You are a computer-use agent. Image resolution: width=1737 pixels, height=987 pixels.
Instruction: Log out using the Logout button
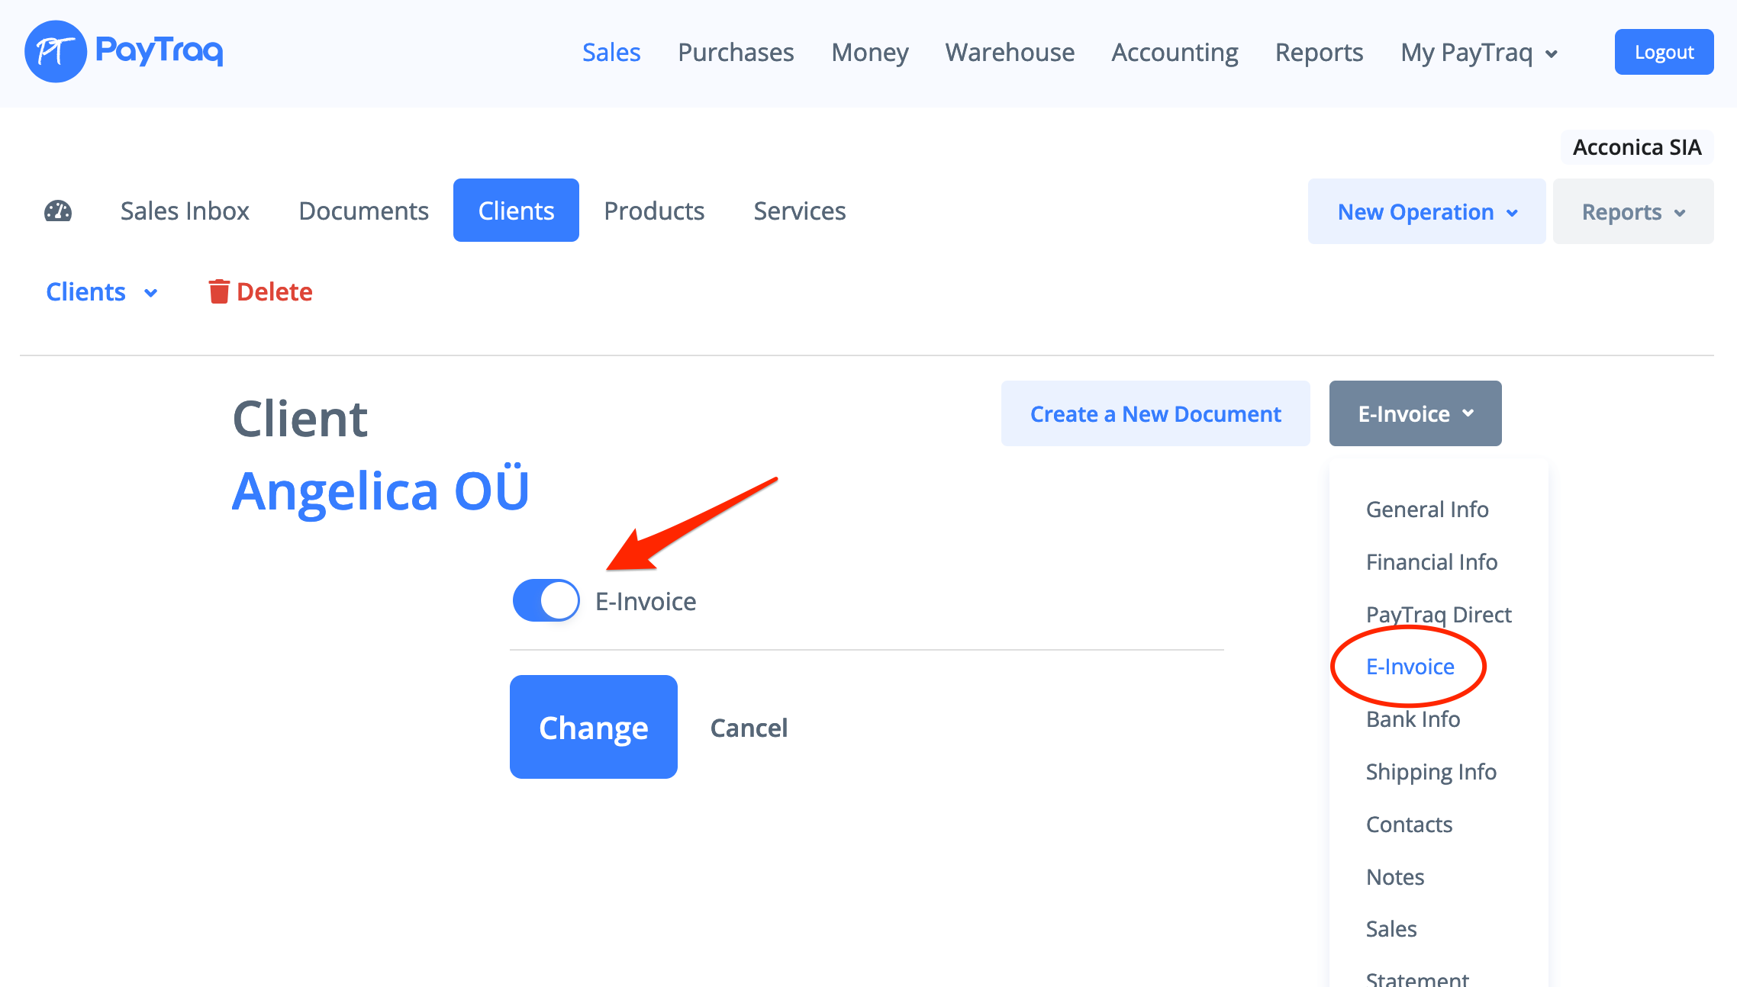[1664, 52]
